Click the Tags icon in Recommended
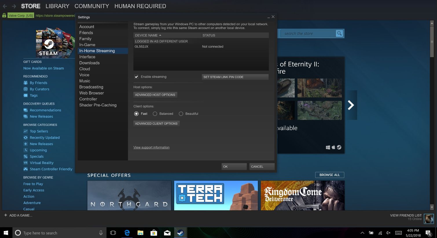 25,95
